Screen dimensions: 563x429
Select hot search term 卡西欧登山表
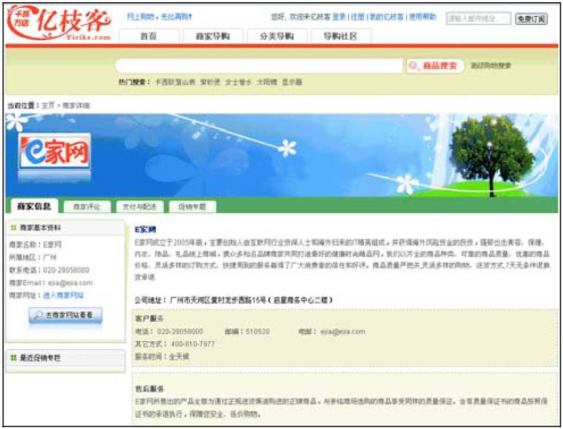tap(175, 82)
